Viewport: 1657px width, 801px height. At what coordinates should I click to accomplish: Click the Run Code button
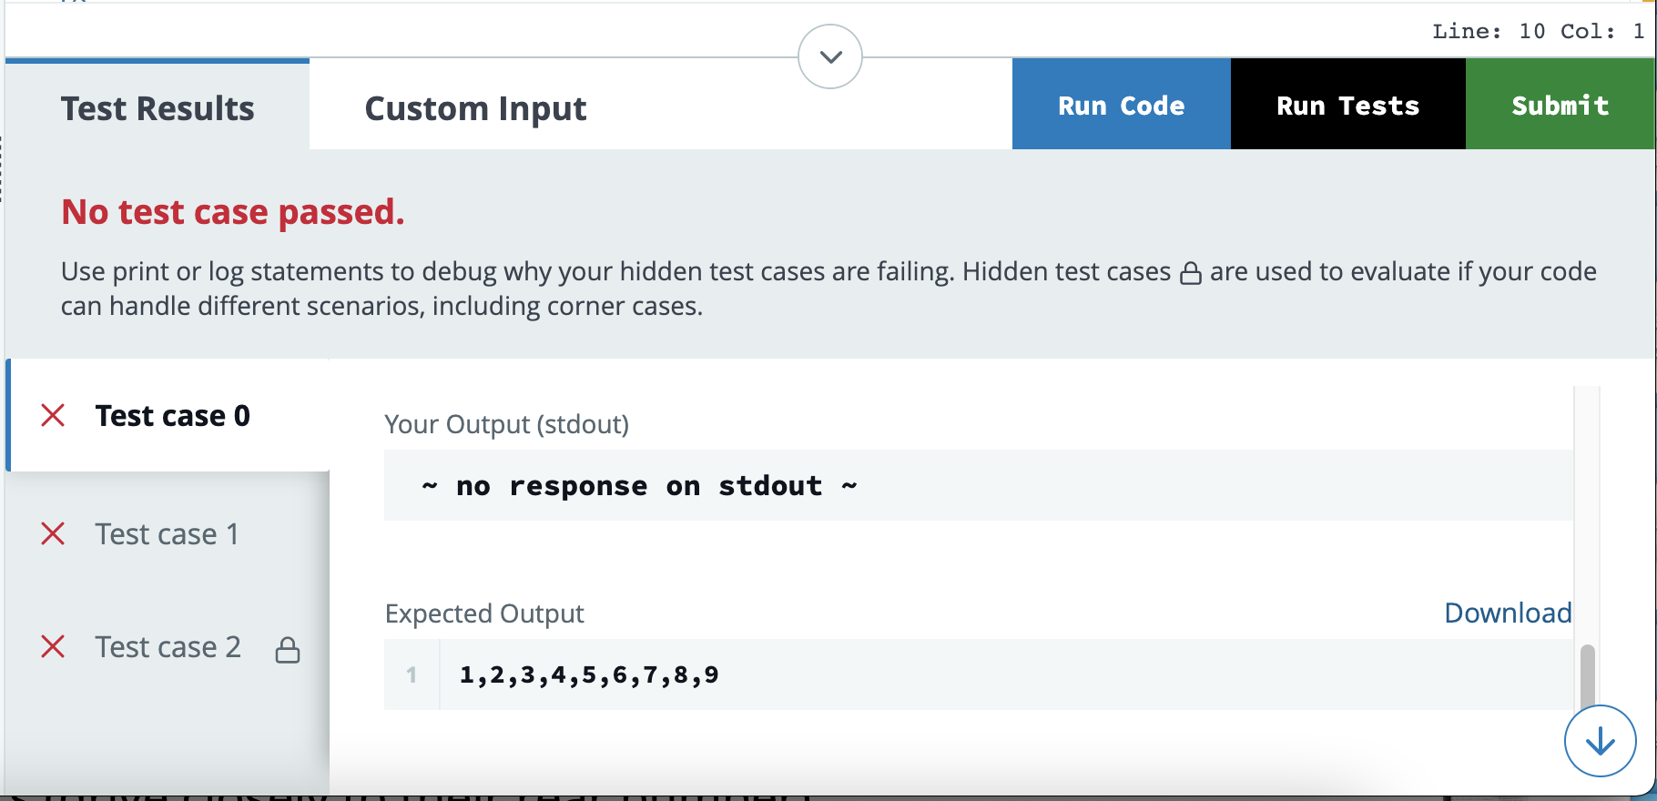[1121, 105]
